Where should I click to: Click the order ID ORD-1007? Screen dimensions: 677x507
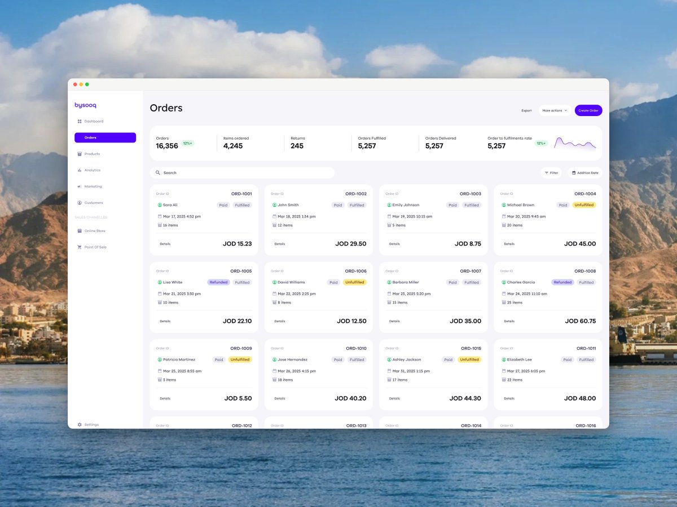coord(471,271)
